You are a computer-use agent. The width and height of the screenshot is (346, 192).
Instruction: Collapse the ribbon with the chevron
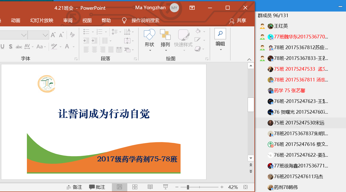249,59
